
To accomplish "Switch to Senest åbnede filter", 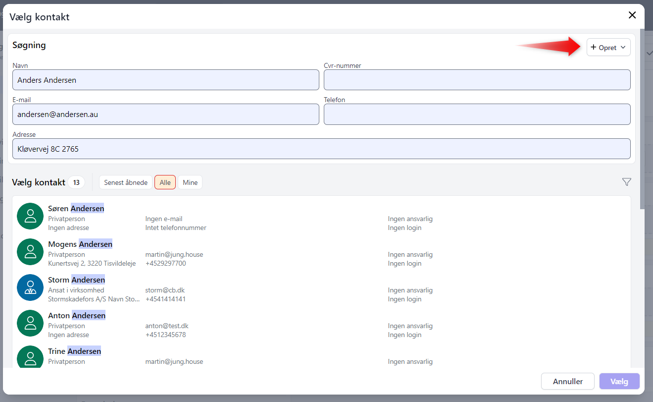I will click(x=126, y=182).
